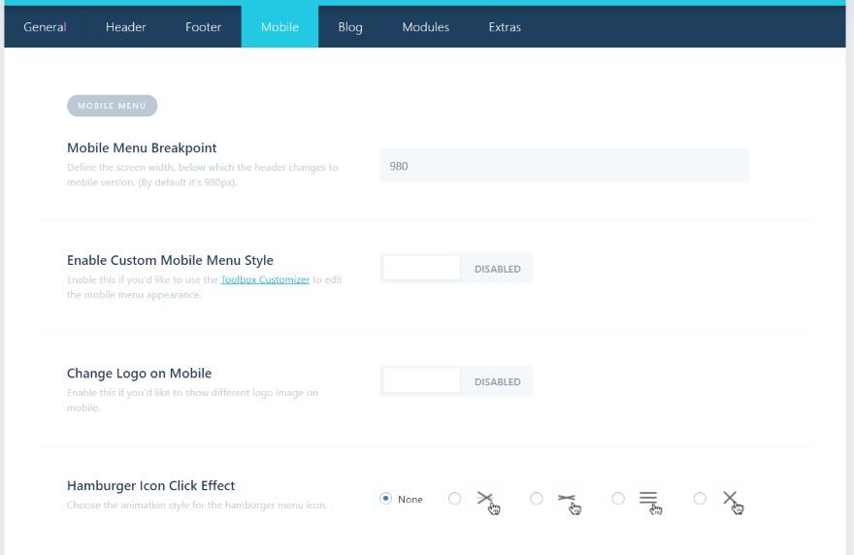
Task: Select radio before the plain X icon
Action: coord(700,499)
